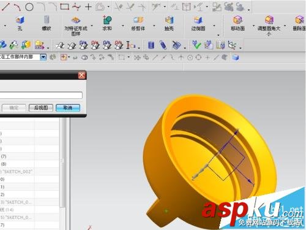
Task: Select the navigator row containing (14)
Action: tap(29, 210)
